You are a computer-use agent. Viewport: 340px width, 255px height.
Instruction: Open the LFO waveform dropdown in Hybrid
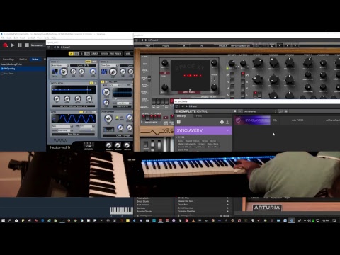(x=62, y=126)
